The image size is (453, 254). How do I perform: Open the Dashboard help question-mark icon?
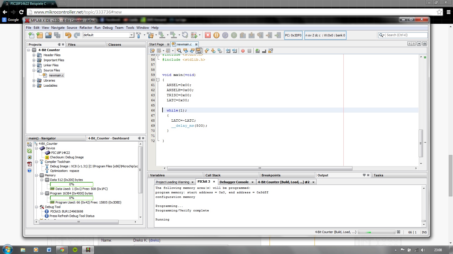tap(29, 170)
